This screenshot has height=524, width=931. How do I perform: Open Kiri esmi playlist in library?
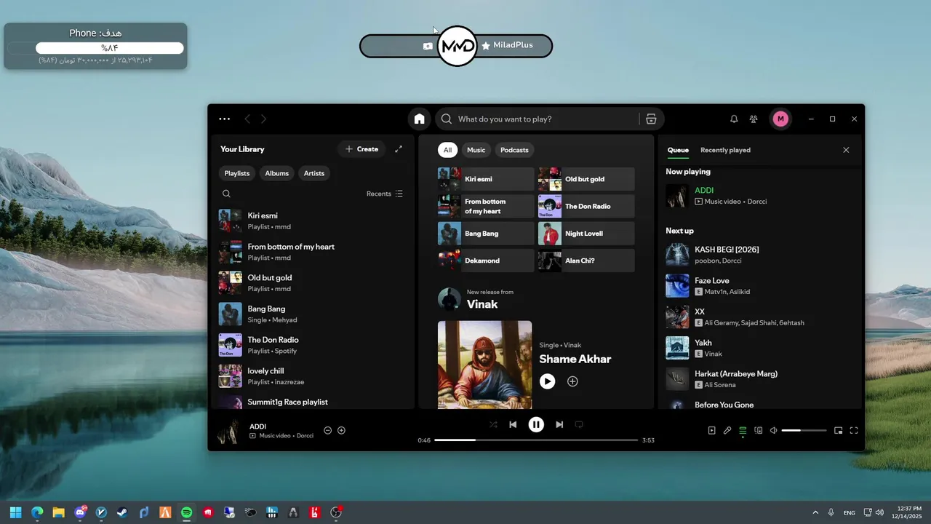pos(313,221)
